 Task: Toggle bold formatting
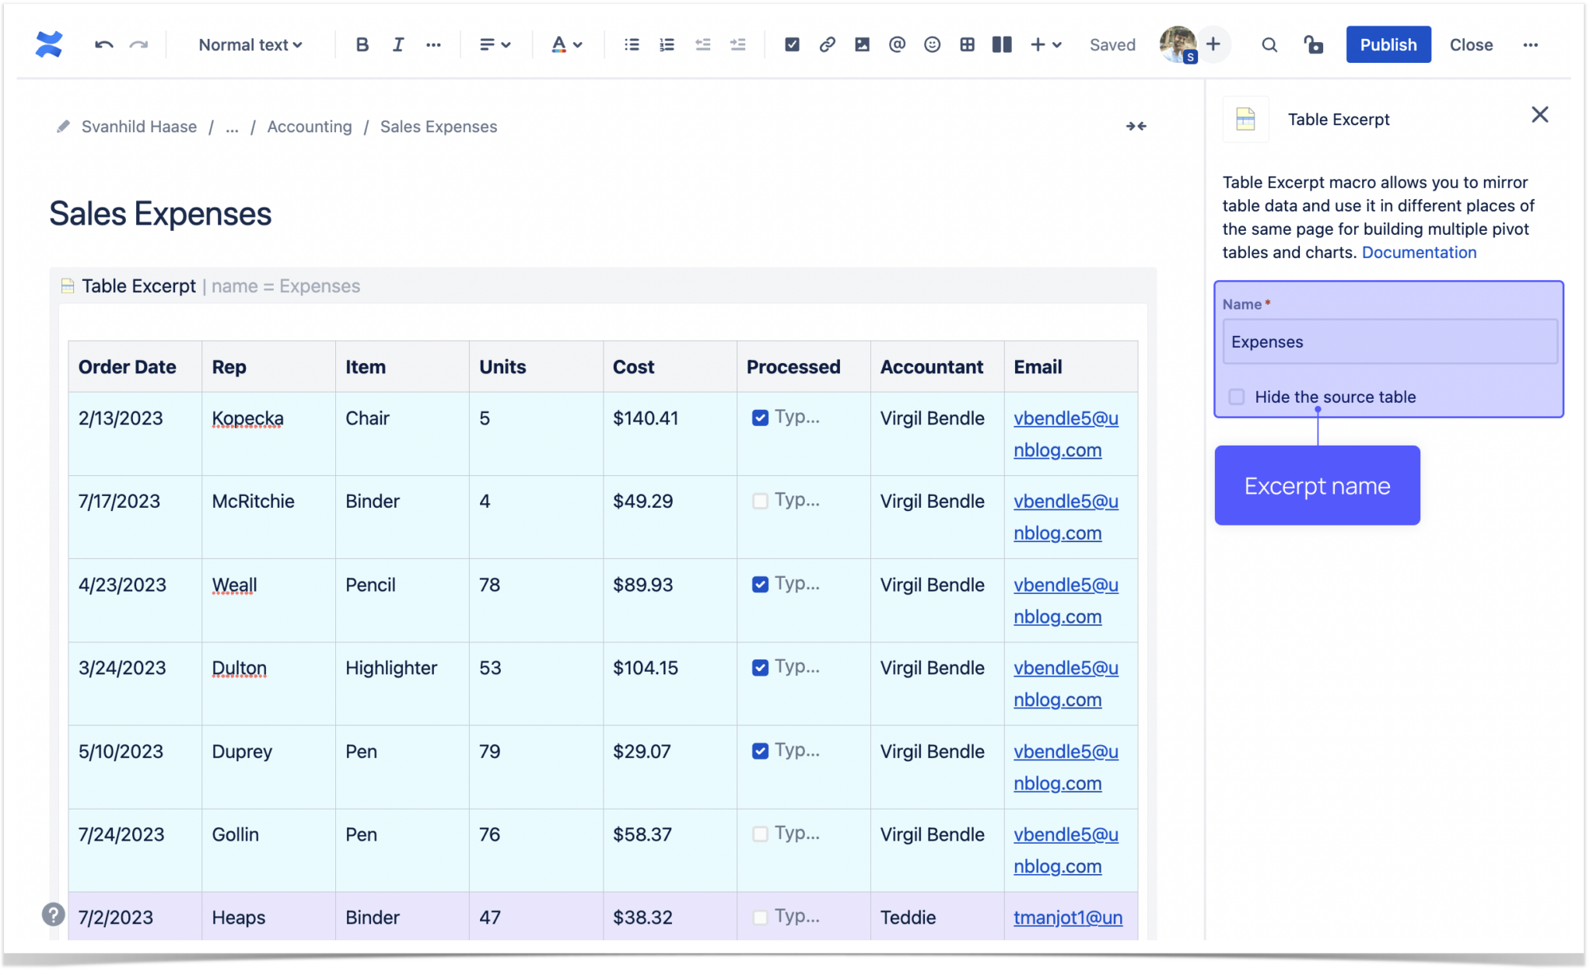tap(362, 44)
